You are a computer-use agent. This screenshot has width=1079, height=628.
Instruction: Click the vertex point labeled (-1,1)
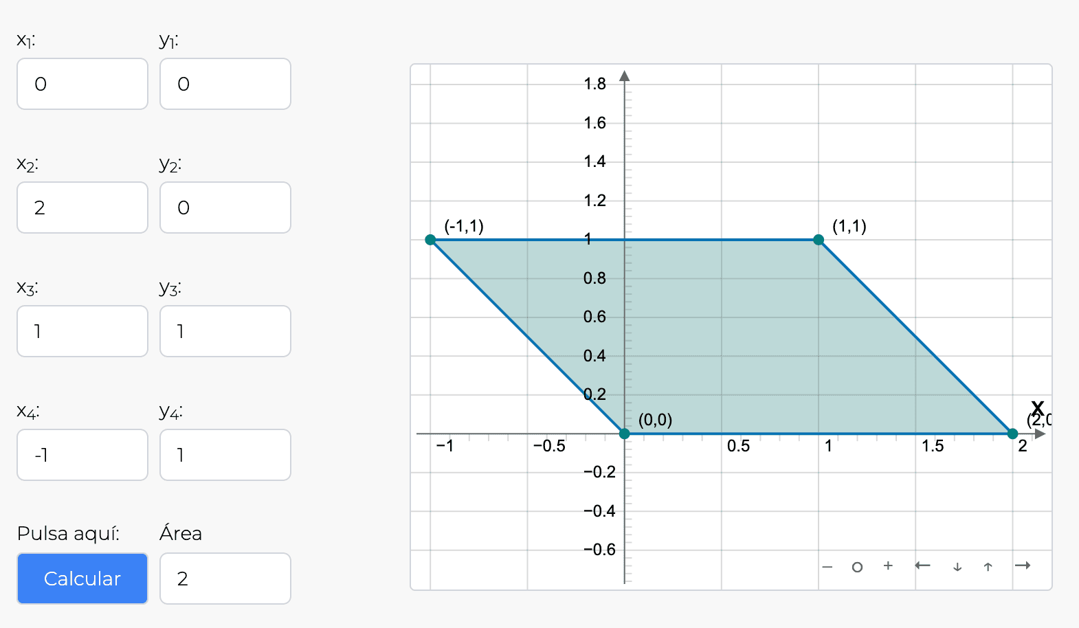tap(430, 240)
